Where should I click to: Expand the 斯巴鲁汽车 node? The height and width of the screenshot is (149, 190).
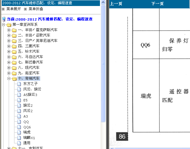(x=9, y=62)
